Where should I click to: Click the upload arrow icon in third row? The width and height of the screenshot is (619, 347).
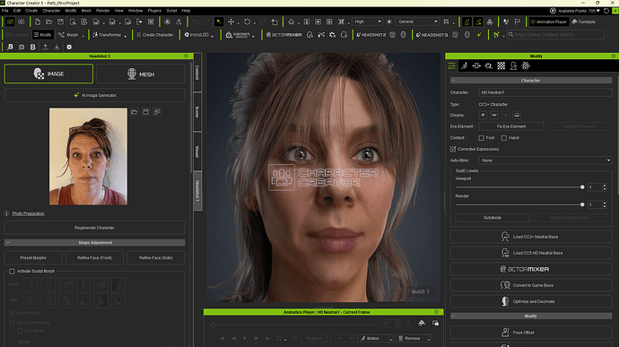(x=46, y=47)
